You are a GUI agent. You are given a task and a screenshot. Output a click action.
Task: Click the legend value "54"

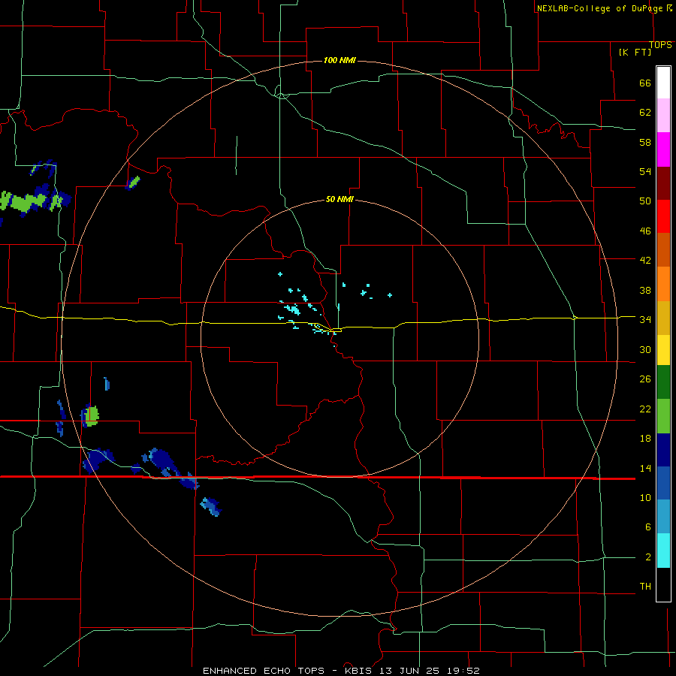[645, 171]
